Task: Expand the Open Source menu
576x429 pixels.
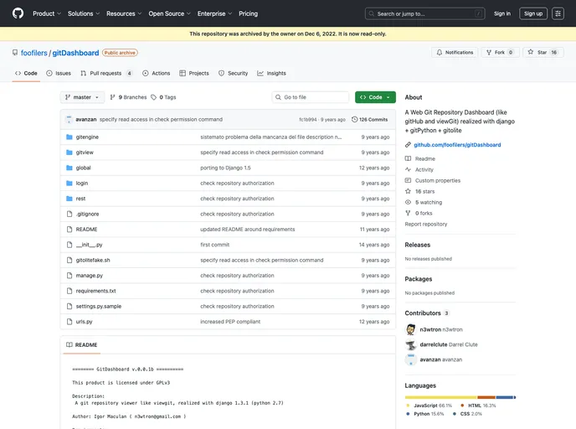Action: [169, 13]
